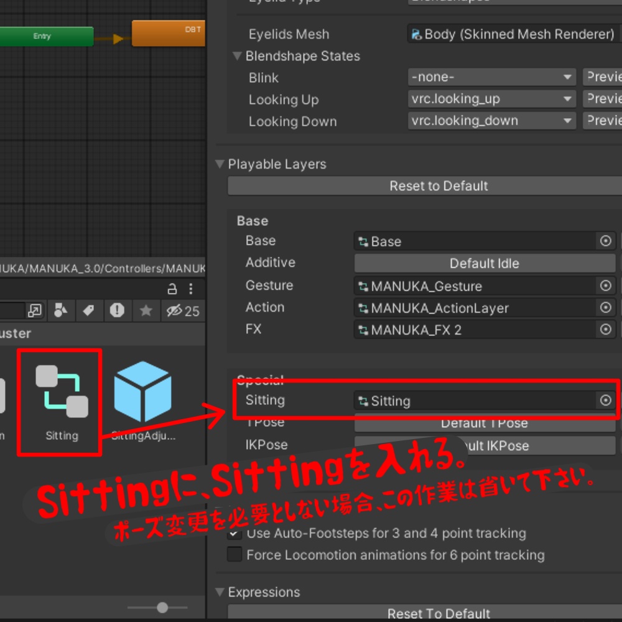Collapse the Expressions section
The height and width of the screenshot is (622, 622).
220,592
